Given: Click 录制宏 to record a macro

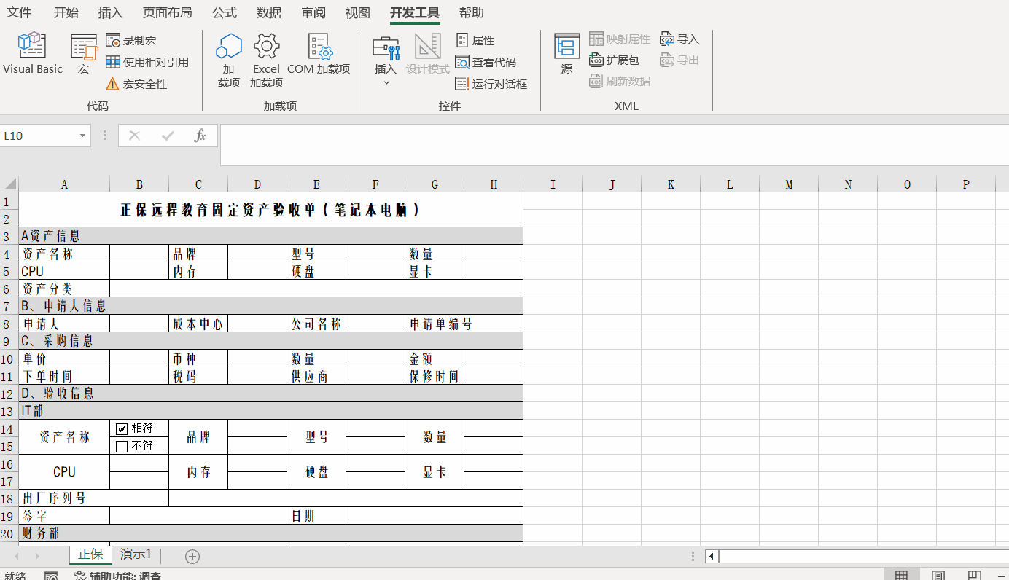Looking at the screenshot, I should click(x=131, y=41).
